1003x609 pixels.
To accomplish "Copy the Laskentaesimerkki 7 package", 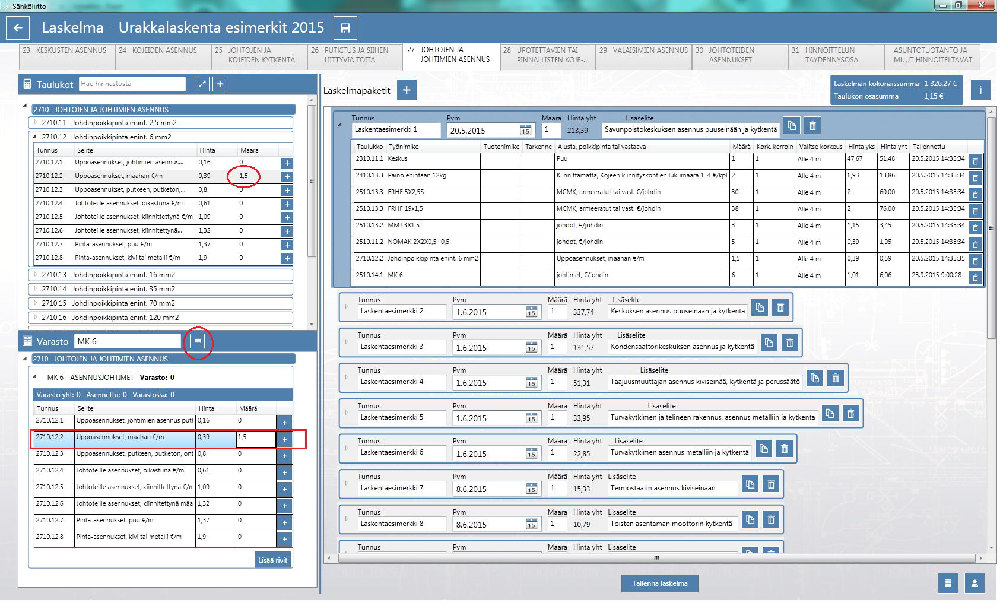I will 750,484.
